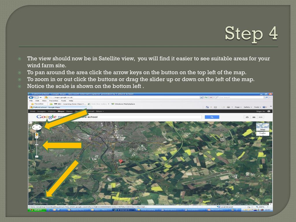Open recent pages dropdown beside Forward button

[x=40, y=97]
